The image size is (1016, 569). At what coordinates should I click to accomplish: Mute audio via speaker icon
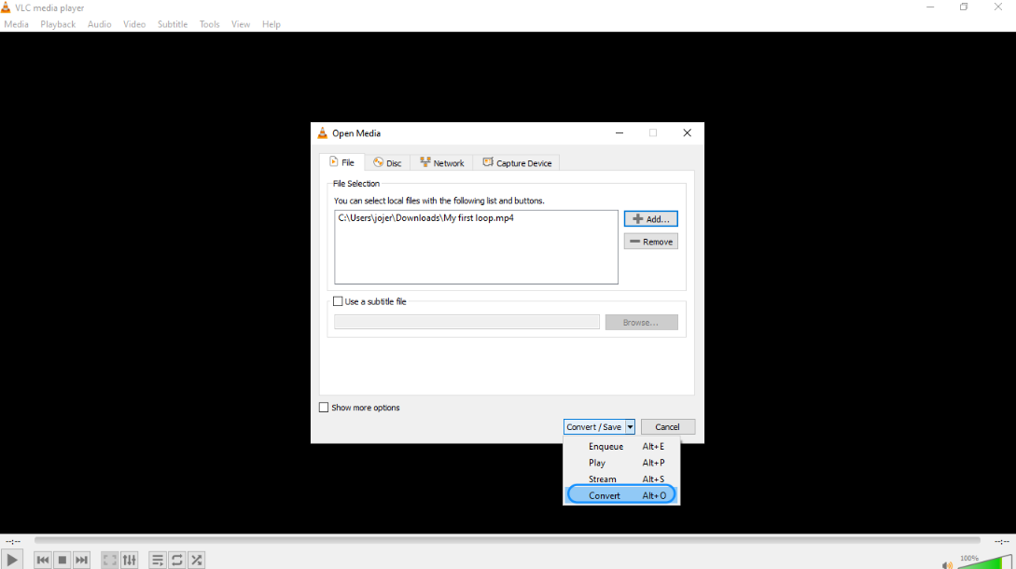pos(947,565)
